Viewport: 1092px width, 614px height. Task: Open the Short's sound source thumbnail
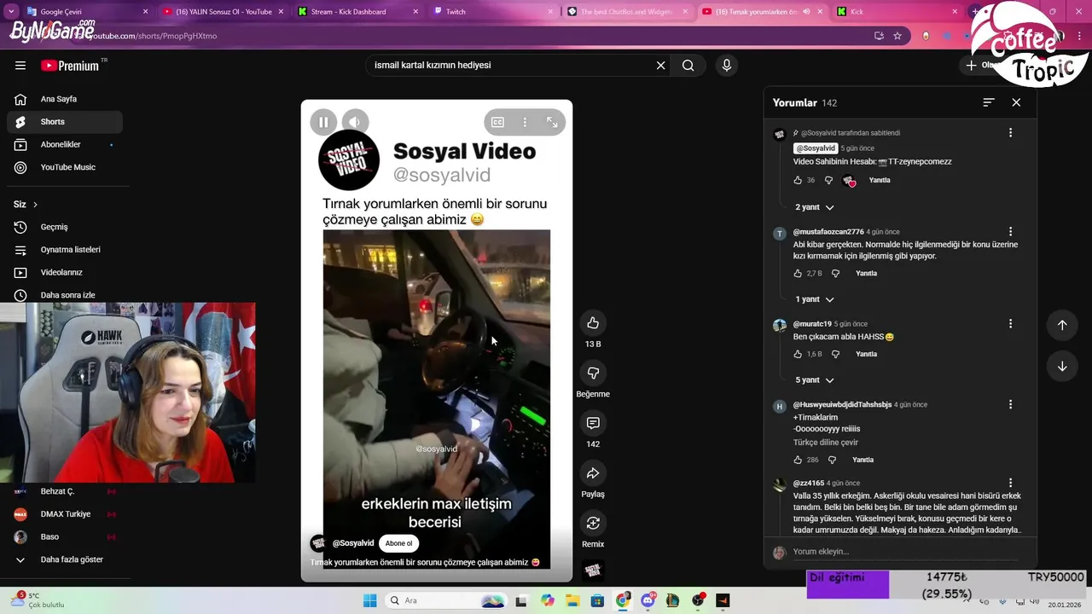click(x=593, y=571)
